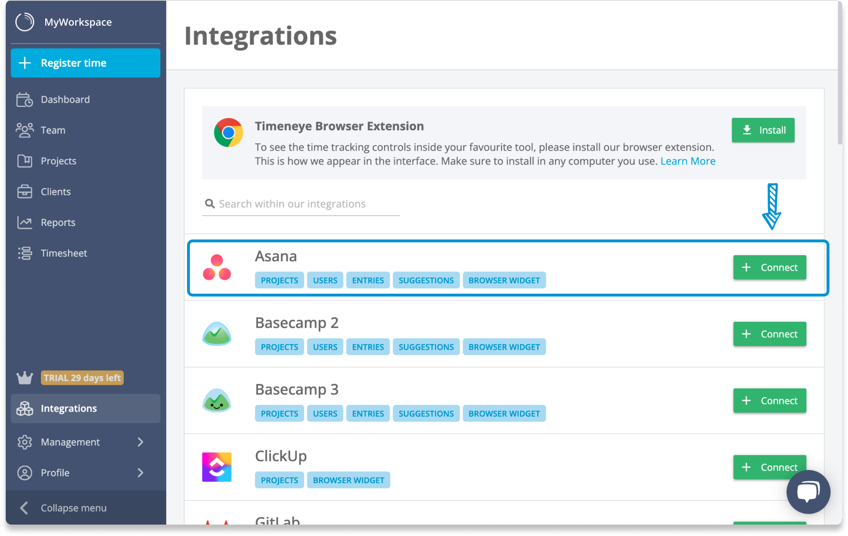The image size is (848, 536).
Task: Click the download icon in Install button
Action: pyautogui.click(x=747, y=130)
